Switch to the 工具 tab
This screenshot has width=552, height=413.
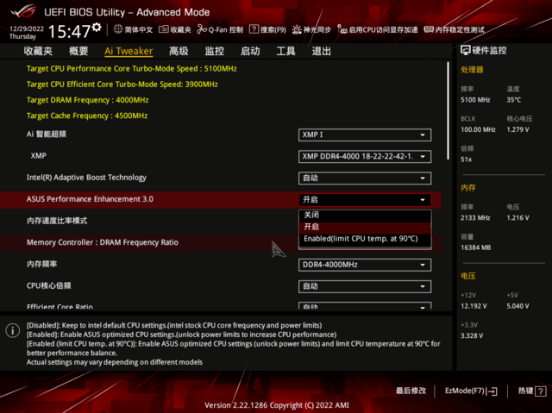tap(285, 52)
